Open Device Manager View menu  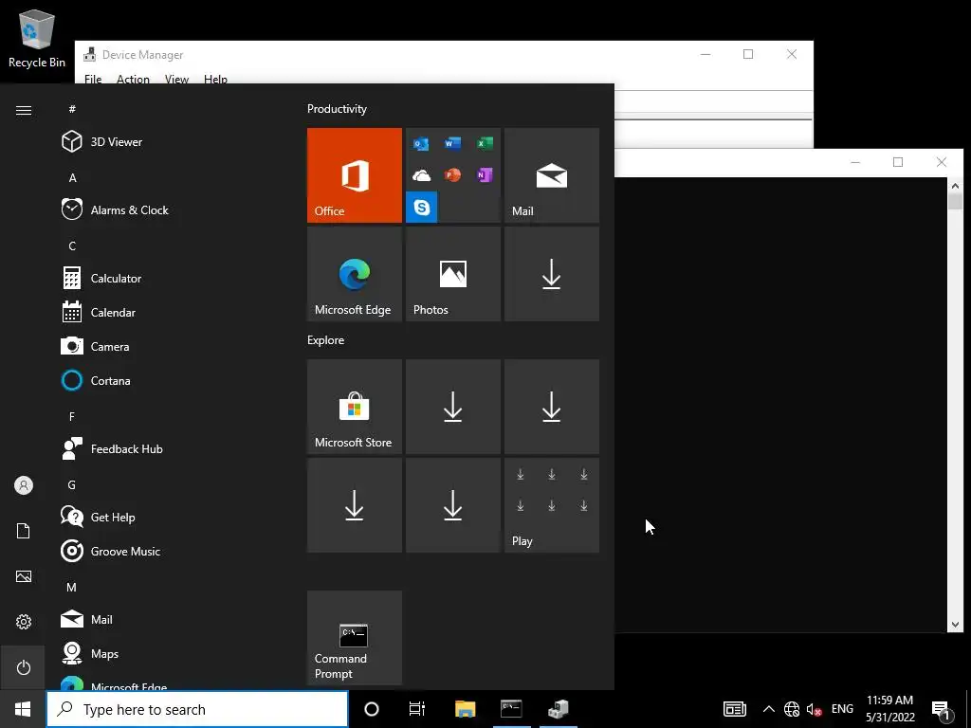coord(176,80)
